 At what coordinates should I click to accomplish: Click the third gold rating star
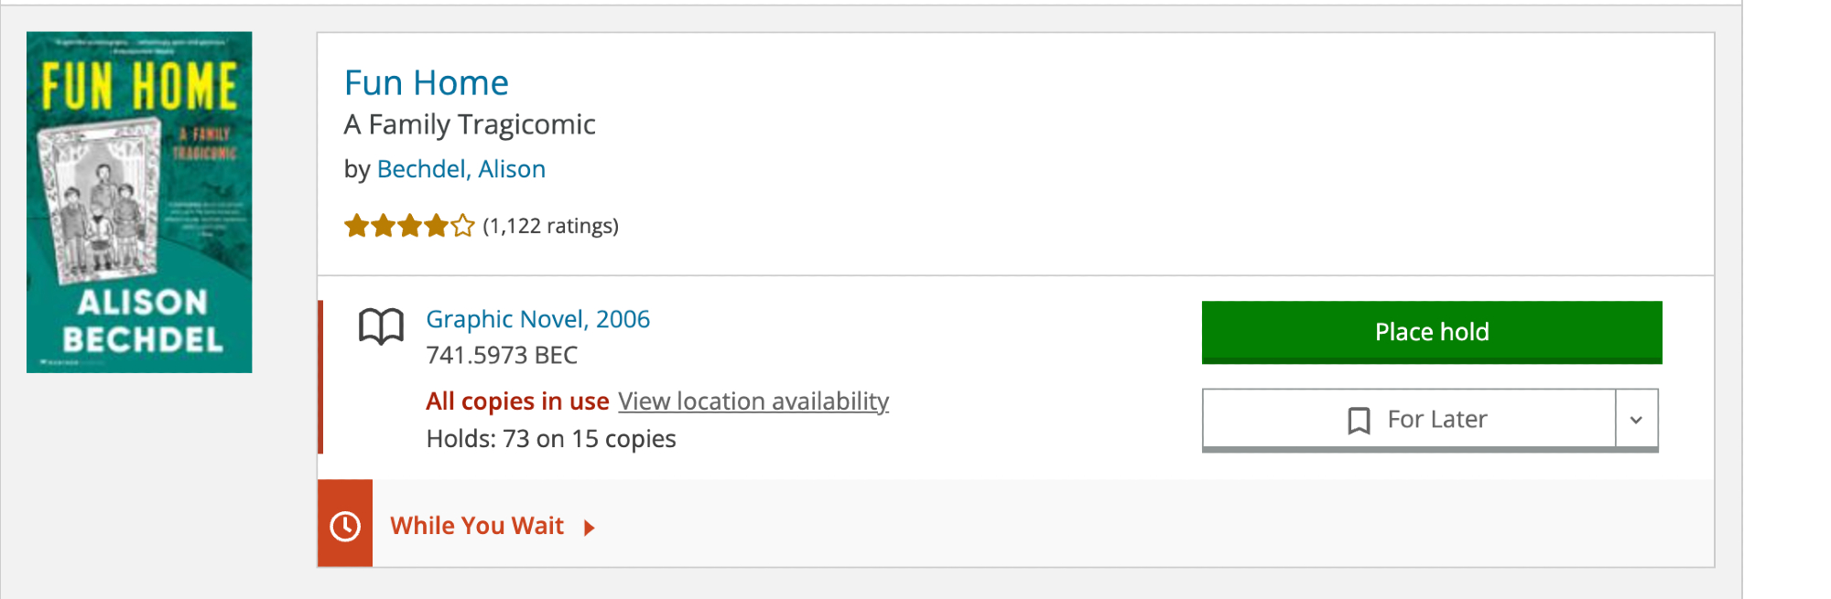tap(410, 226)
